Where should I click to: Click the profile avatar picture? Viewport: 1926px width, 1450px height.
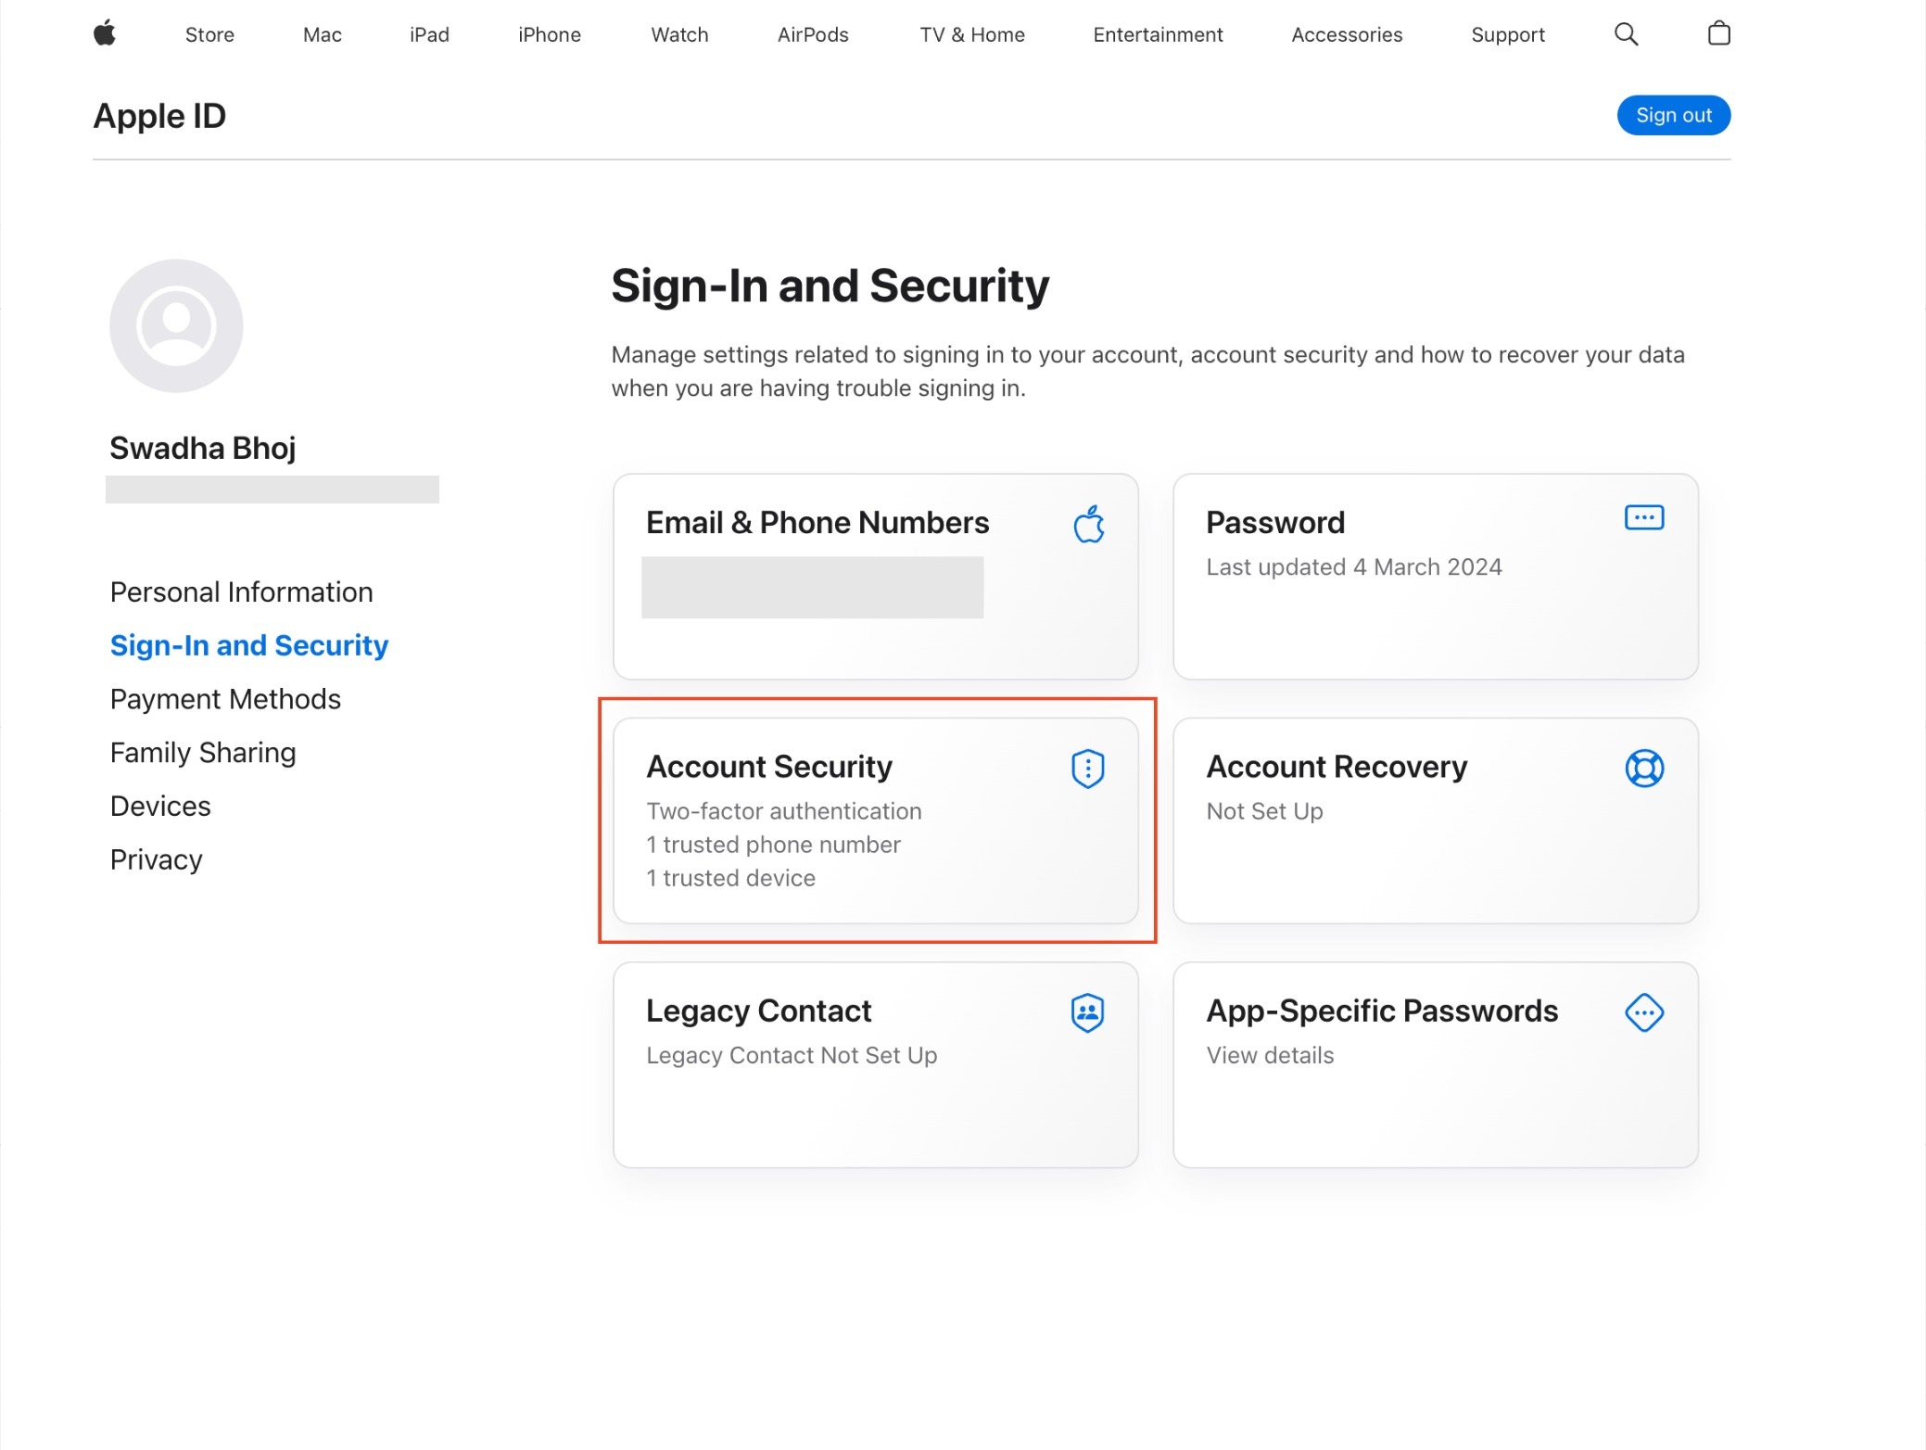pos(176,325)
